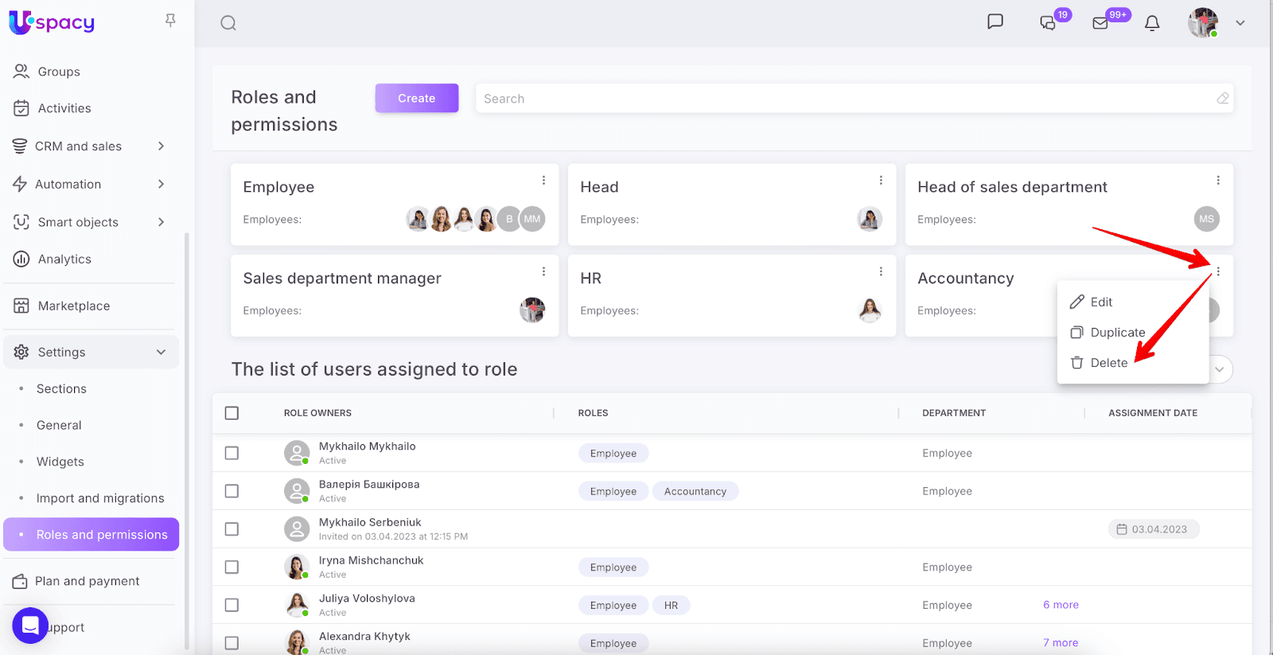1273x655 pixels.
Task: Click into the roles Search field
Action: coord(843,99)
